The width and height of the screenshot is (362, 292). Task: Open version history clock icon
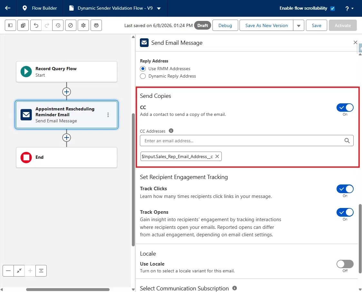(58, 25)
